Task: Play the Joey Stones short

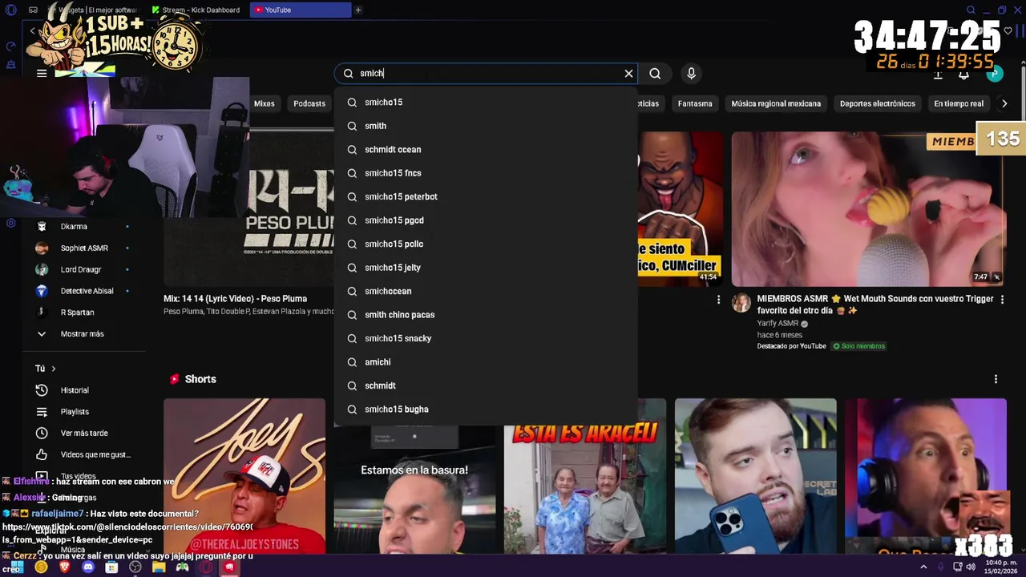Action: pos(244,476)
